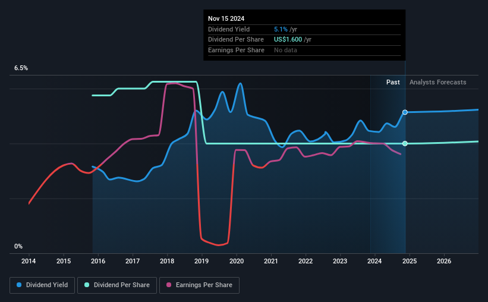The image size is (488, 302).
Task: Click the teal Dividend Per Share legend dot
Action: [x=87, y=285]
